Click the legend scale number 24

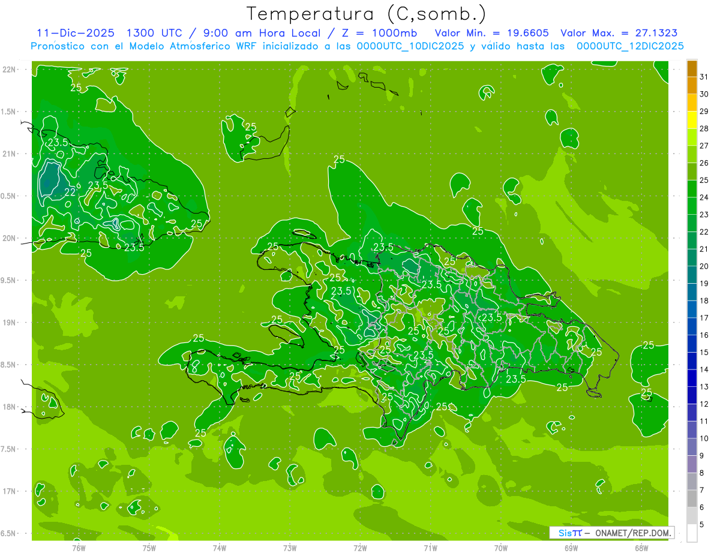[704, 197]
